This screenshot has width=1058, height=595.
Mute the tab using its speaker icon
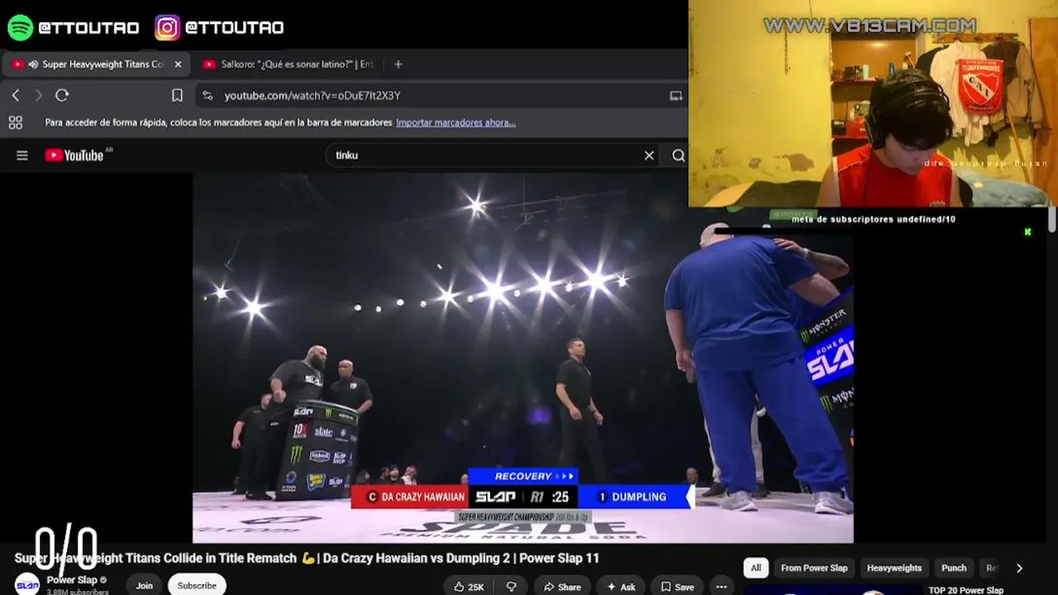click(x=33, y=64)
